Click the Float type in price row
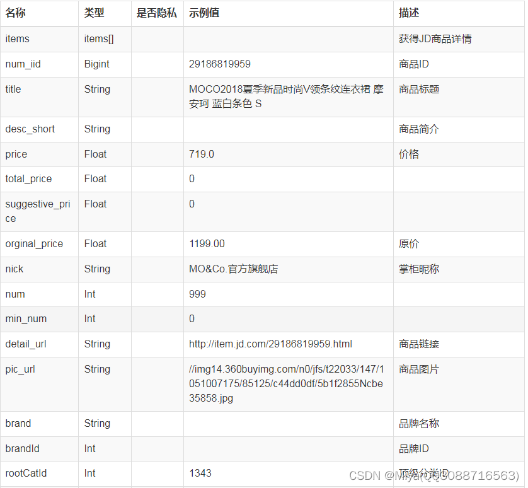Viewport: 528px width, 488px height. pyautogui.click(x=95, y=154)
